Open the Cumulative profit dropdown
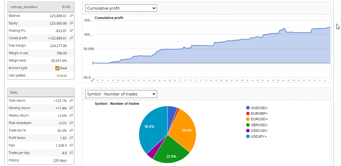341x166 pixels. pos(121,8)
